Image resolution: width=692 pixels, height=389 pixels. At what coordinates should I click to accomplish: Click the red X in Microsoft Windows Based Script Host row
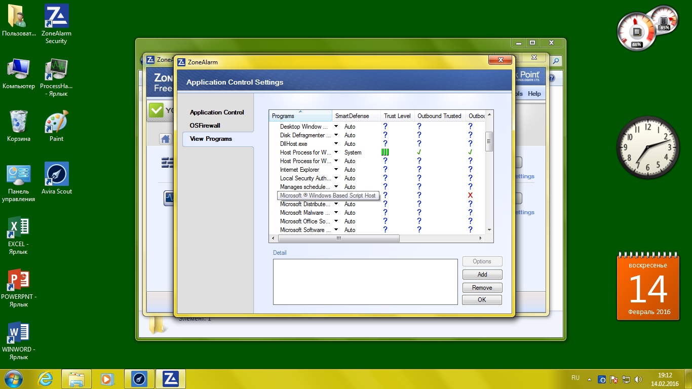(470, 196)
